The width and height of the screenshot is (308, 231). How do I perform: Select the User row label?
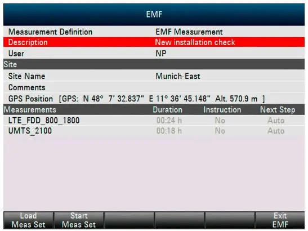point(16,54)
